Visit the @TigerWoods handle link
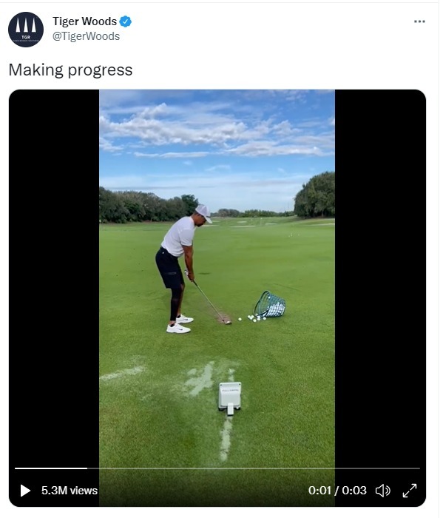The height and width of the screenshot is (518, 440). 87,36
